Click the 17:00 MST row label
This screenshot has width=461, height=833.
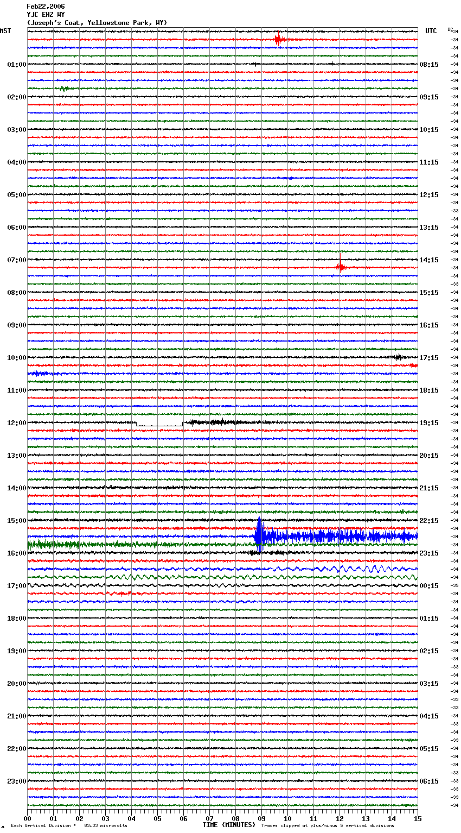[x=17, y=586]
